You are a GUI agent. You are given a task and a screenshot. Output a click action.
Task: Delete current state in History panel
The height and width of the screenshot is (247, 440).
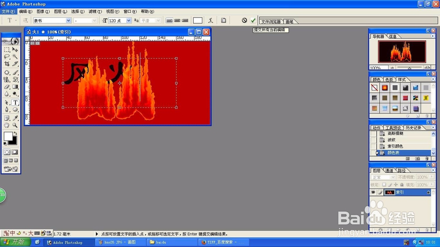[x=427, y=159]
